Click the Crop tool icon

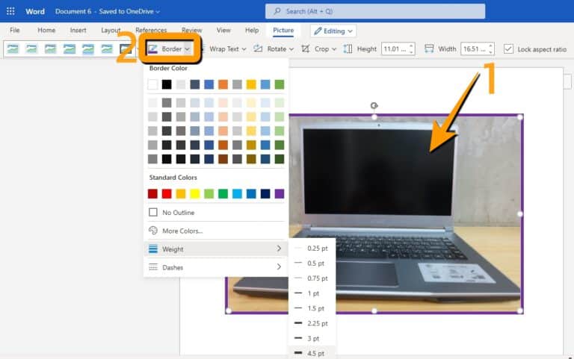(306, 49)
